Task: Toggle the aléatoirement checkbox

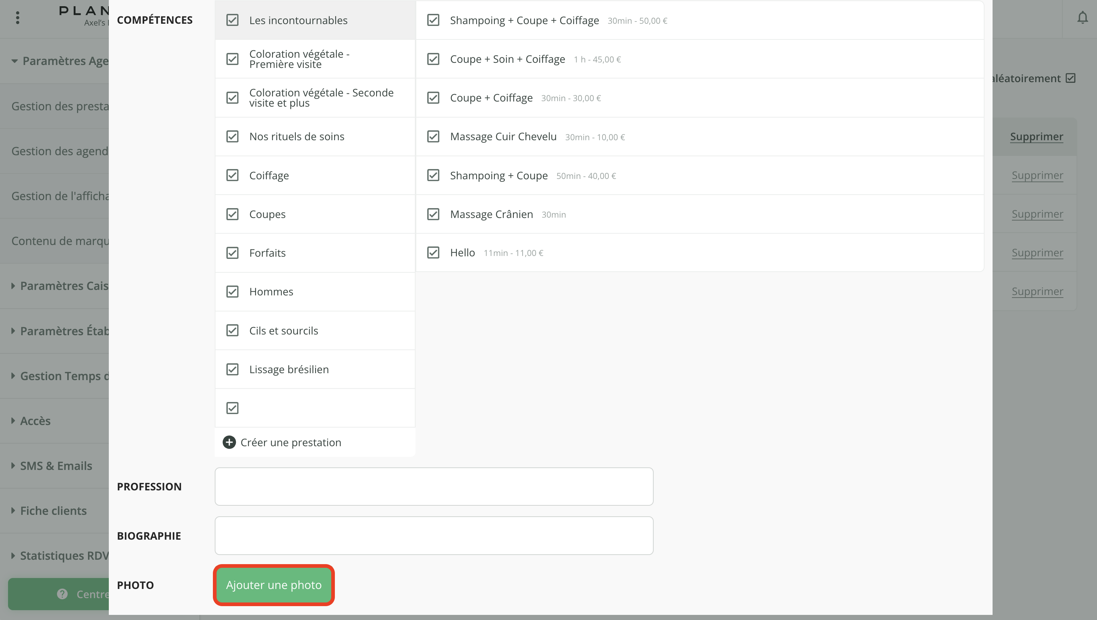Action: [1071, 79]
